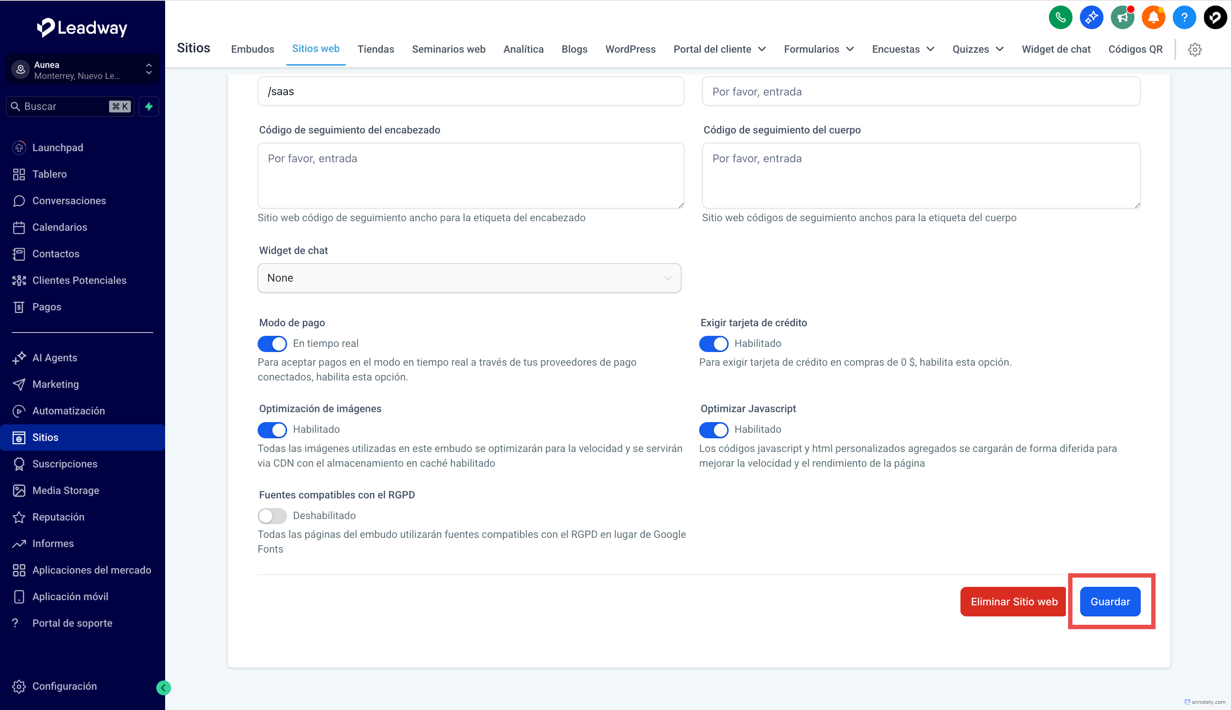Click the green lightning quick actions icon
This screenshot has width=1231, height=710.
[x=149, y=106]
